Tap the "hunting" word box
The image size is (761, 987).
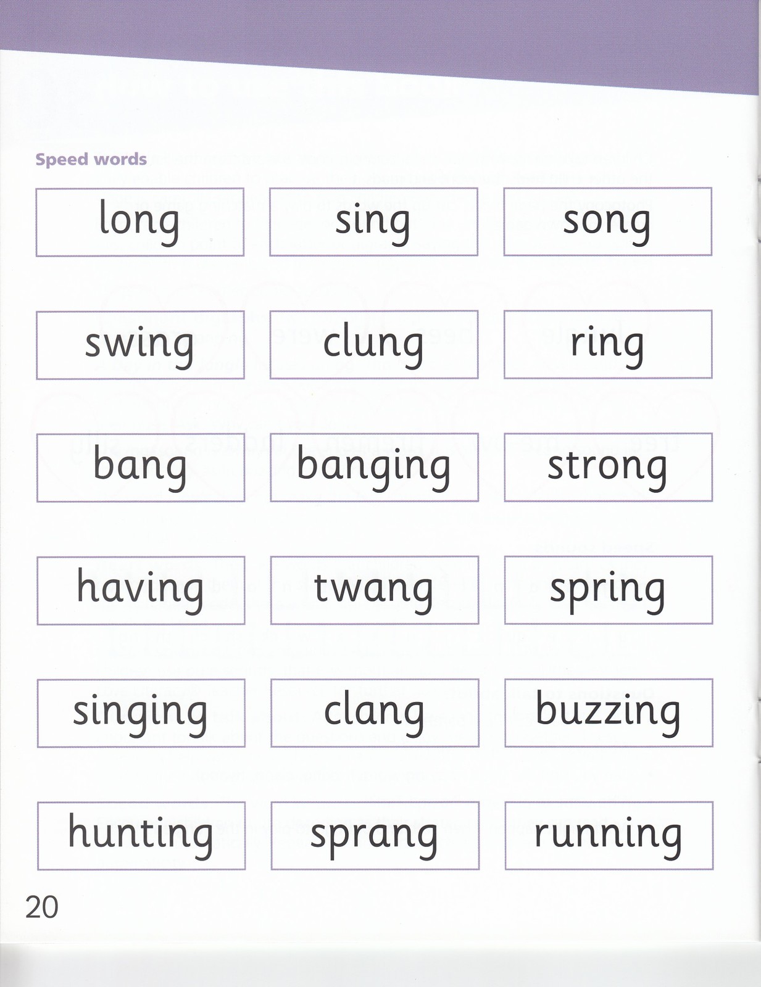pyautogui.click(x=141, y=836)
